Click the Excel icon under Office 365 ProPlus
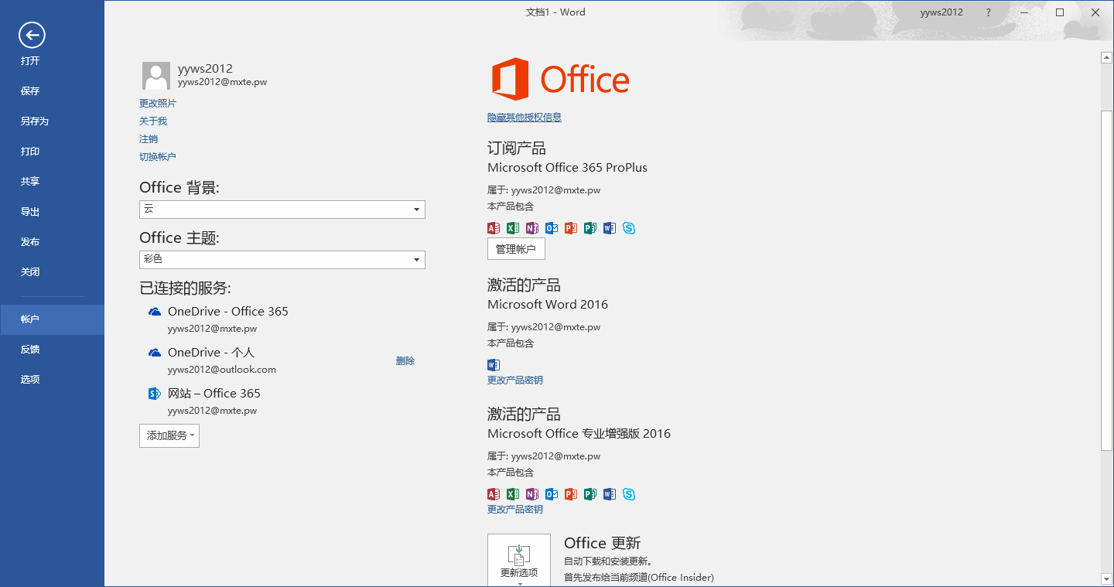Screen dimensions: 1114x587 (513, 228)
